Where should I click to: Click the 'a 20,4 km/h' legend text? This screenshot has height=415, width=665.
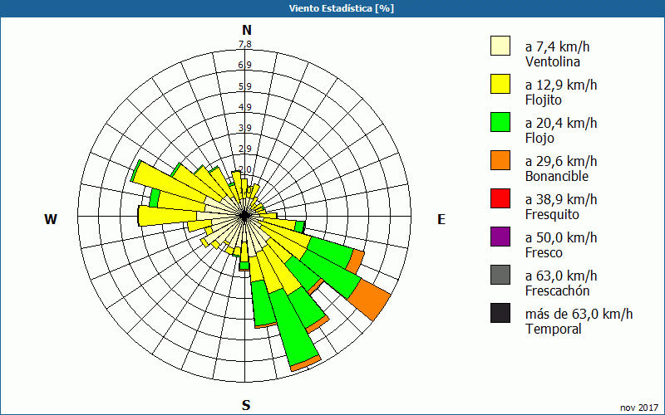[x=561, y=123]
